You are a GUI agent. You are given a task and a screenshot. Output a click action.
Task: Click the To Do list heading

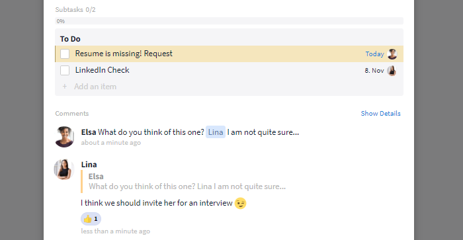coord(70,39)
